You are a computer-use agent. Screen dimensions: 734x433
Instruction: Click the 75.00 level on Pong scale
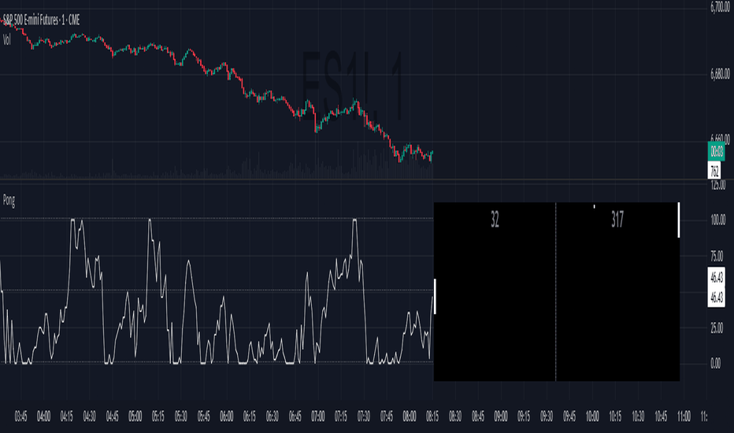[717, 256]
